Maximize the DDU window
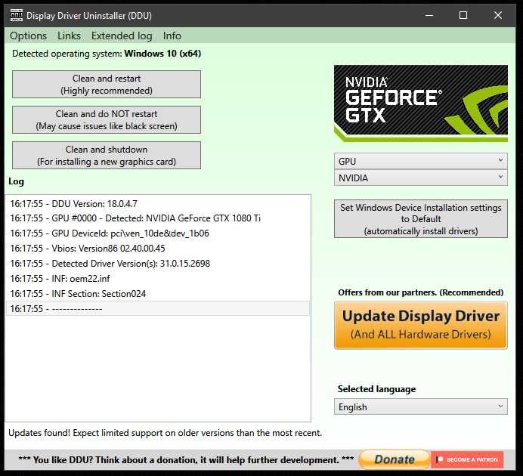This screenshot has width=523, height=476. (463, 15)
